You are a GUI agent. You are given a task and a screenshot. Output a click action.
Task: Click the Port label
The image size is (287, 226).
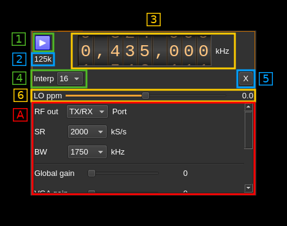[x=120, y=112]
